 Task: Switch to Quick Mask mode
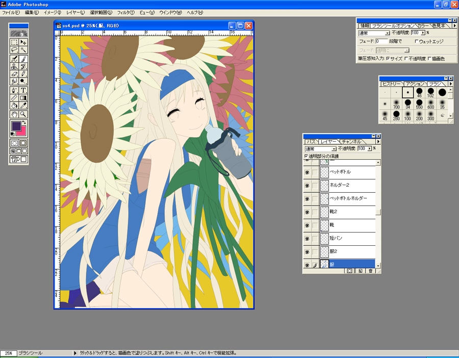pos(23,143)
